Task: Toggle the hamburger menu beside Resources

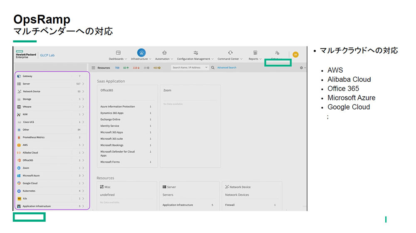Action: 93,68
